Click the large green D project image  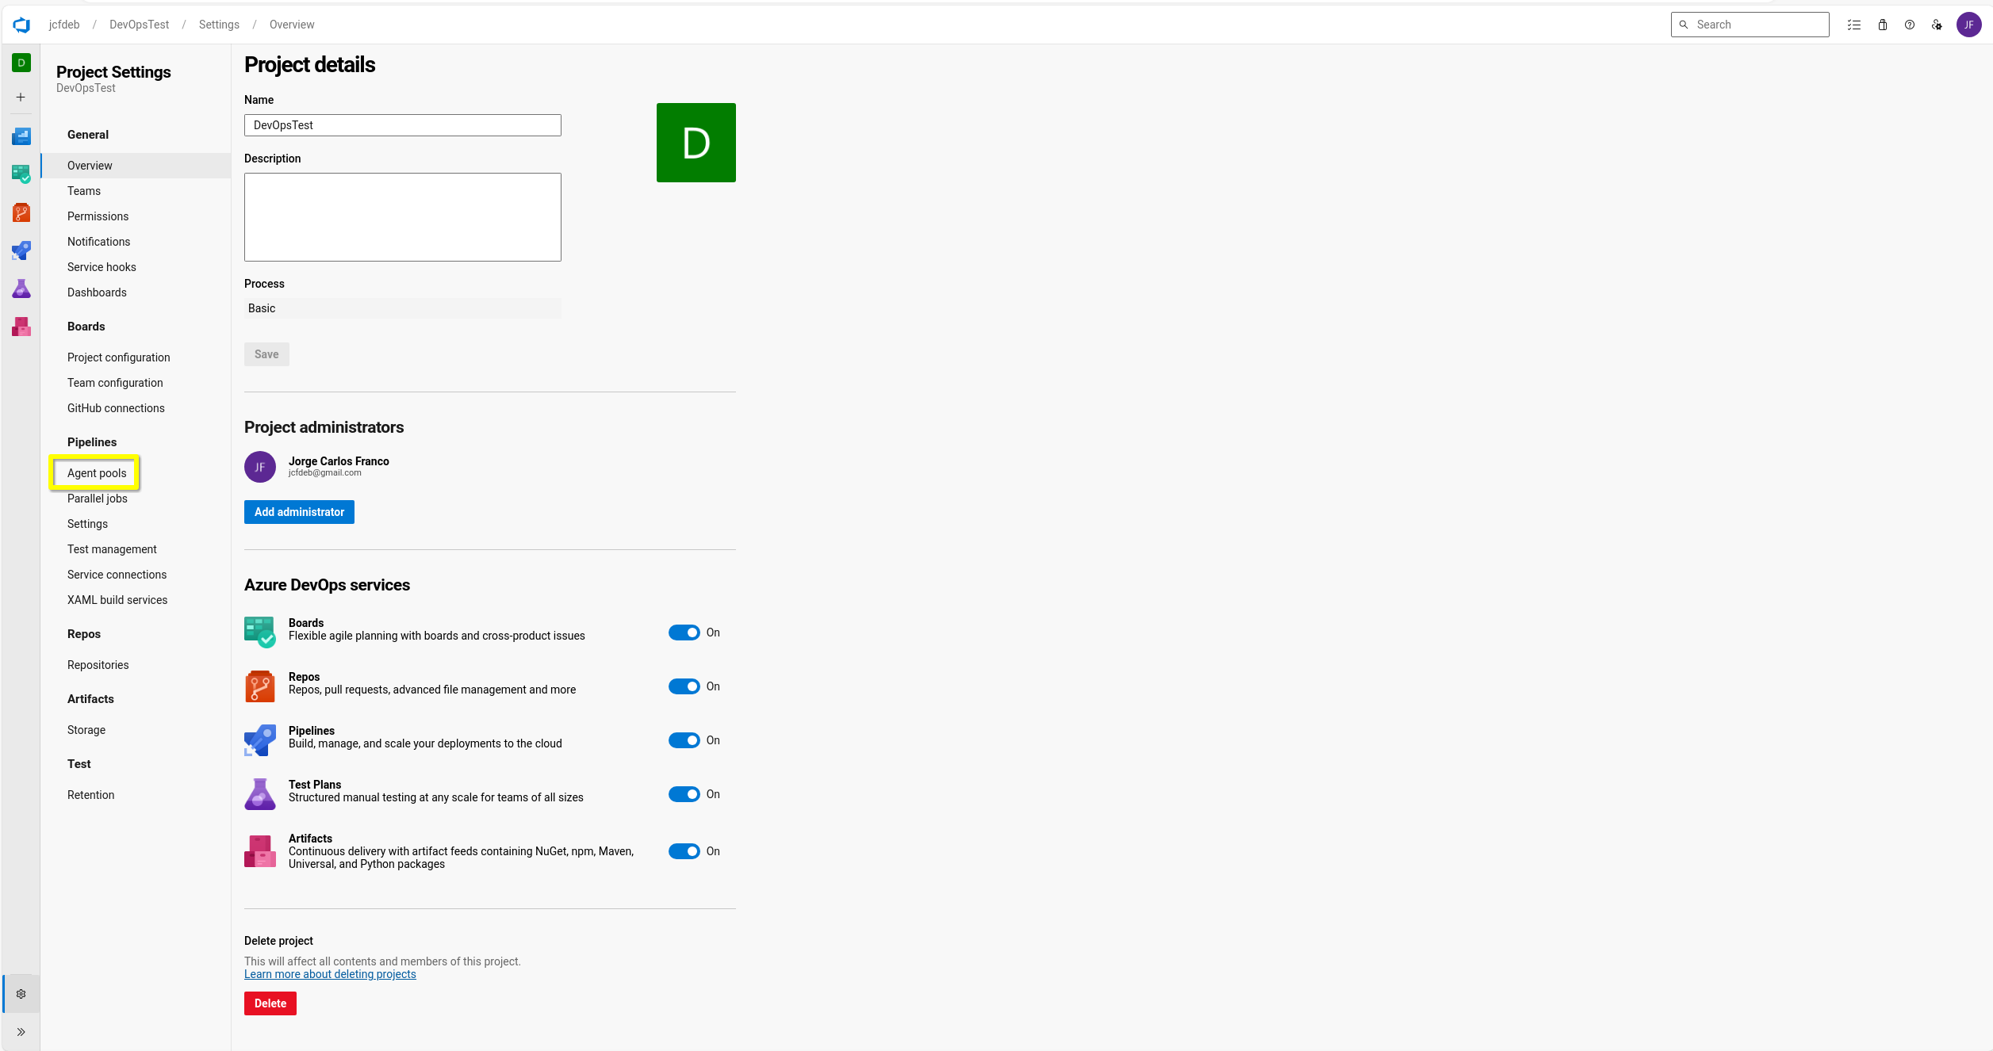pyautogui.click(x=696, y=143)
